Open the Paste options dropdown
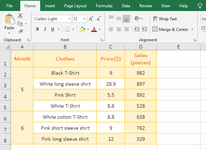This screenshot has height=150, width=206. point(9,33)
